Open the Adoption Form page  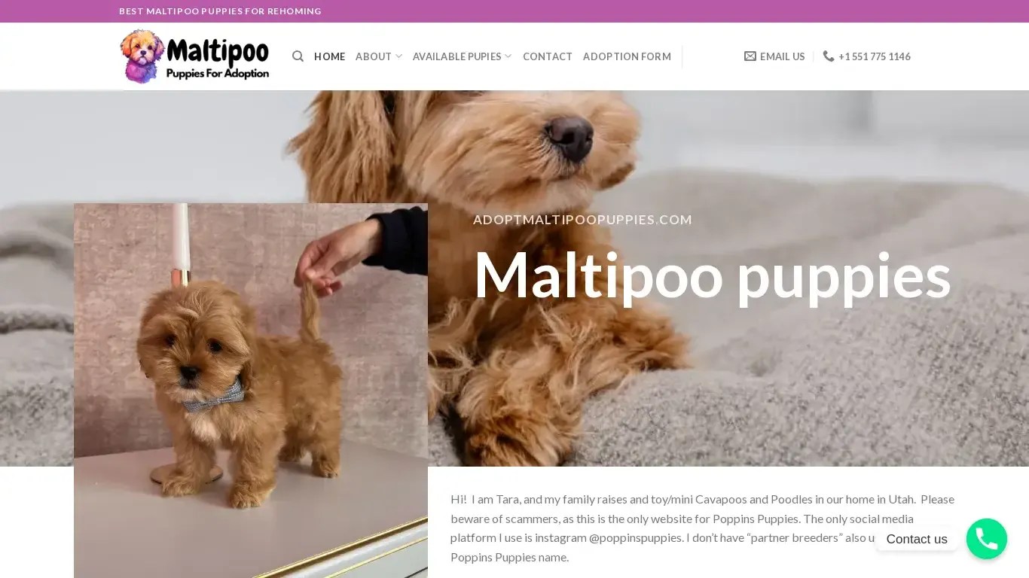click(x=627, y=56)
